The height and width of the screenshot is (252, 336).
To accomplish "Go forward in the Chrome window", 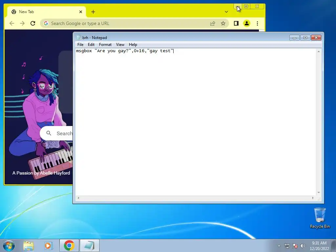I will [x=22, y=23].
